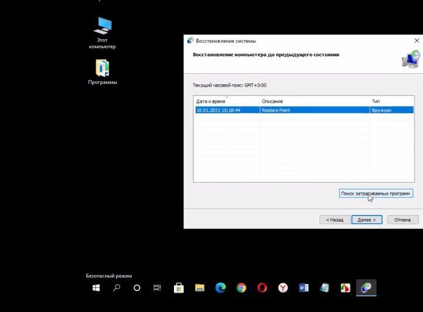Sort by the "Дата и время" column header
Viewport: 423px width, 312px height.
click(x=227, y=101)
